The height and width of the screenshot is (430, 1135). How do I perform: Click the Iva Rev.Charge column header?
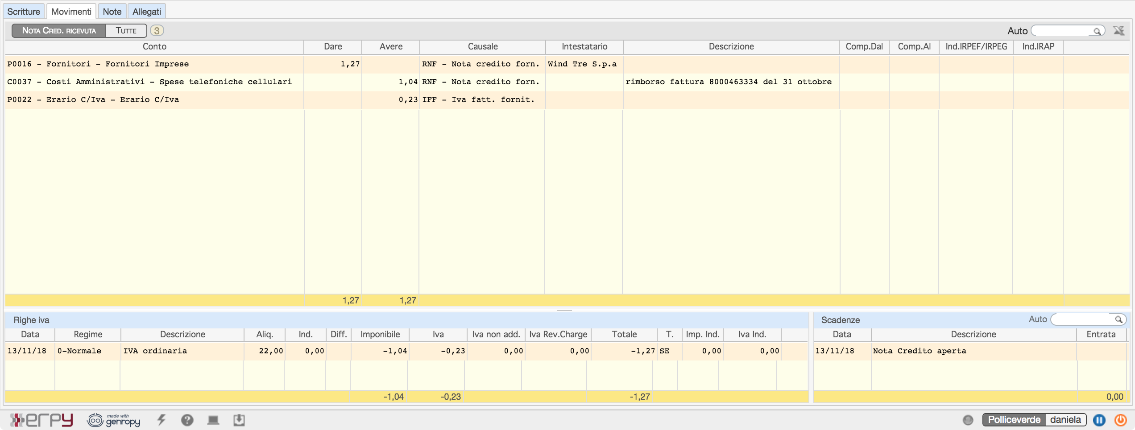coord(558,335)
